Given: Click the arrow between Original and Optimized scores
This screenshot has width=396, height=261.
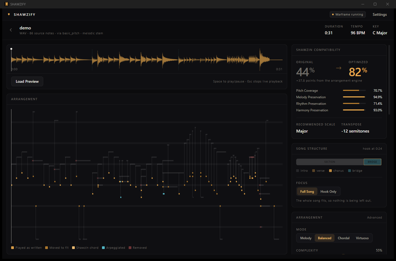Looking at the screenshot, I should click(x=339, y=68).
